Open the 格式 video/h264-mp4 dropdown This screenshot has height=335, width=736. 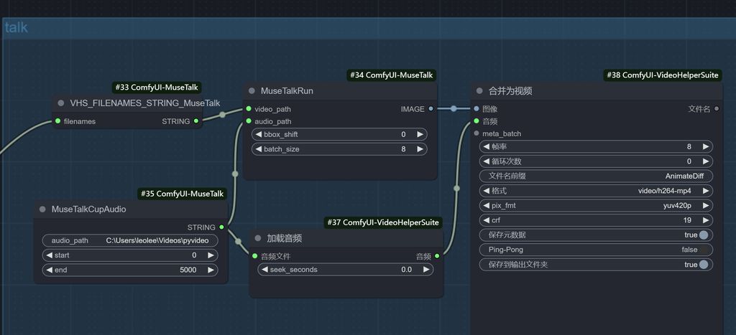point(595,191)
